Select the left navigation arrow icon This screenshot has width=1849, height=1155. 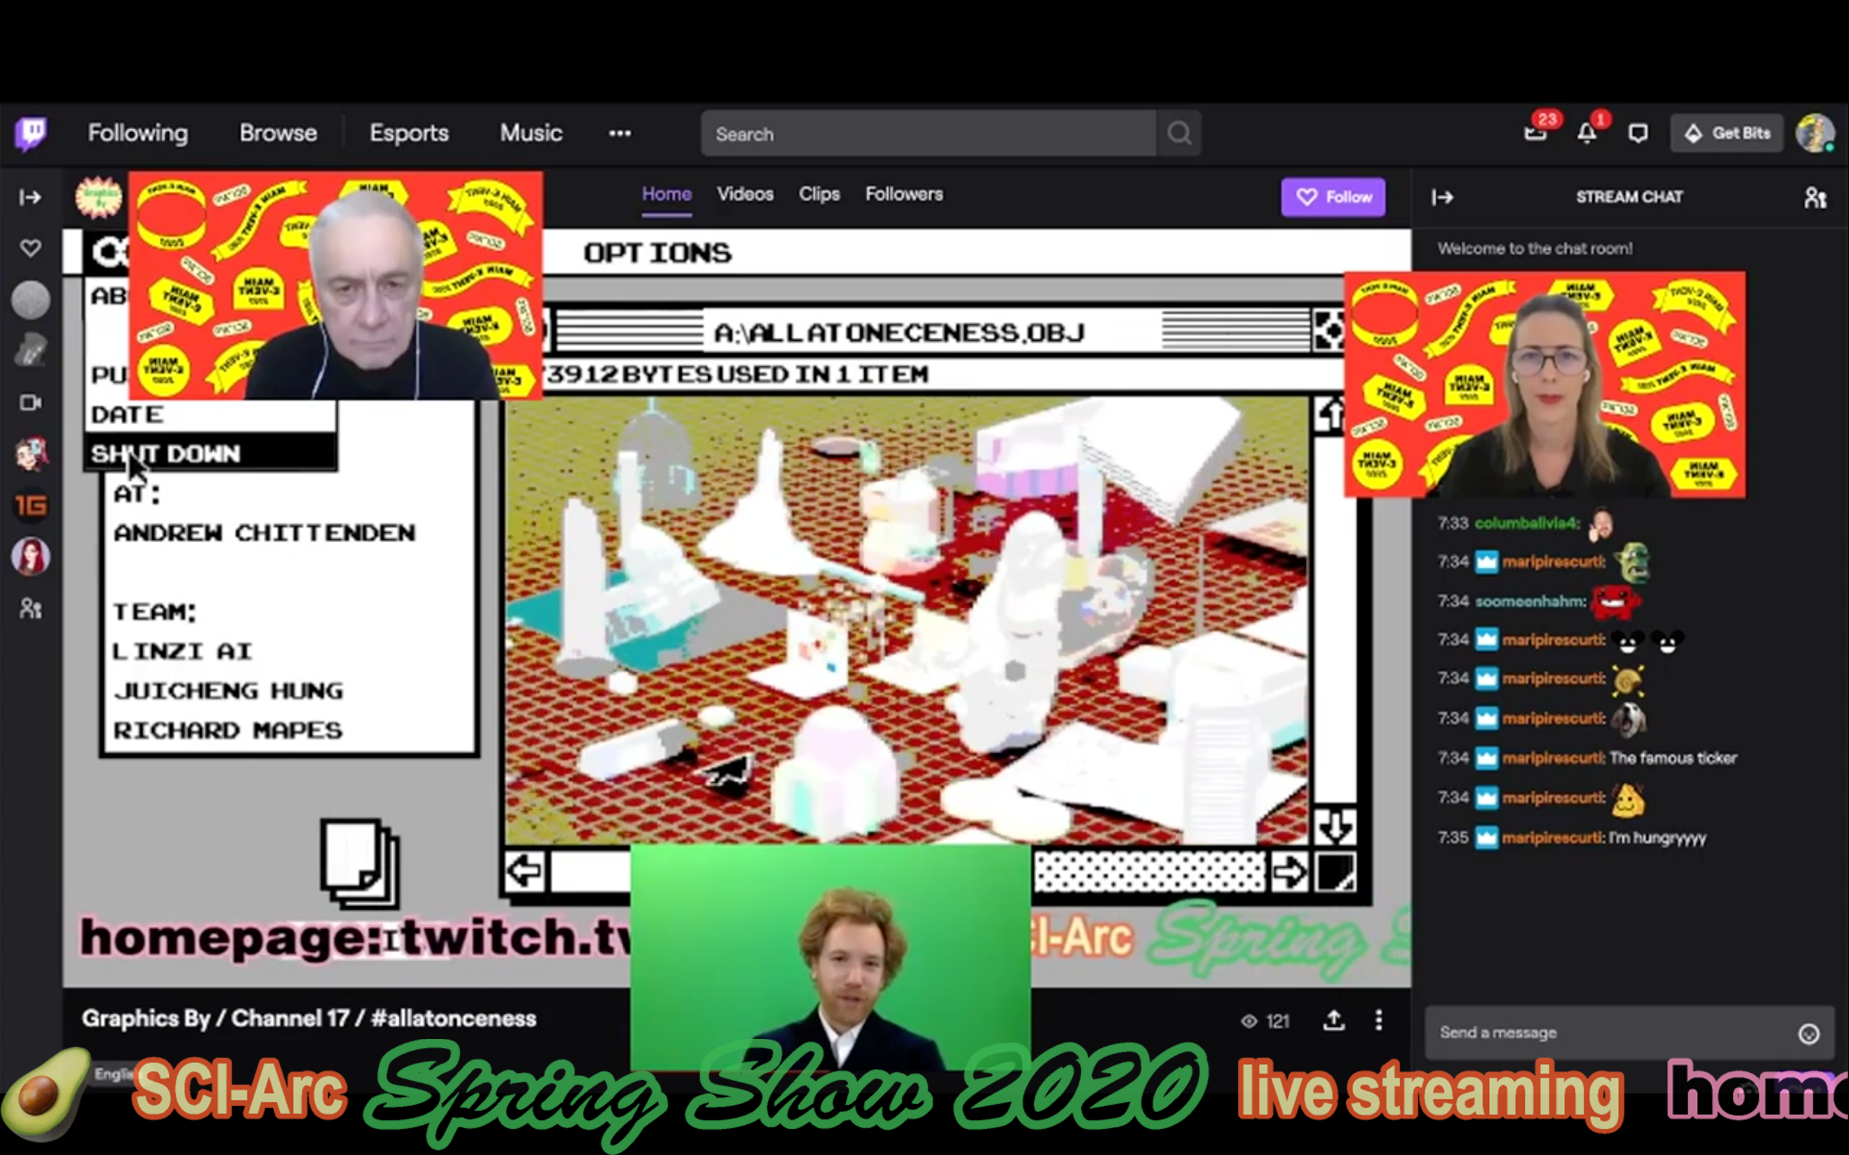point(525,873)
